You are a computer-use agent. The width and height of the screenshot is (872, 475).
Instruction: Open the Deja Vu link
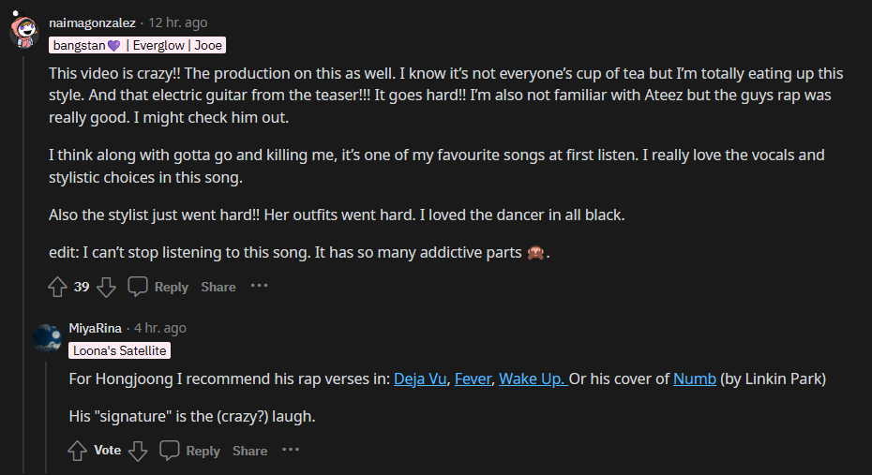pyautogui.click(x=419, y=379)
